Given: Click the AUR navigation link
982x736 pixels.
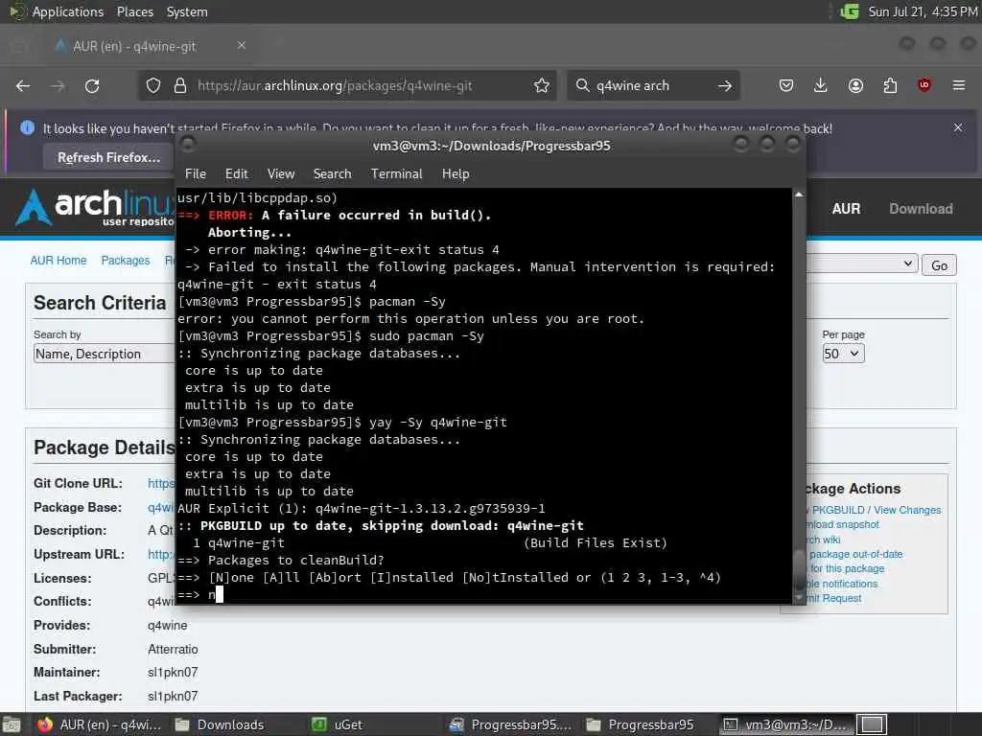Looking at the screenshot, I should 846,208.
